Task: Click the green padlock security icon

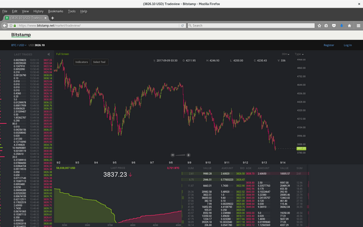Action: pos(15,26)
